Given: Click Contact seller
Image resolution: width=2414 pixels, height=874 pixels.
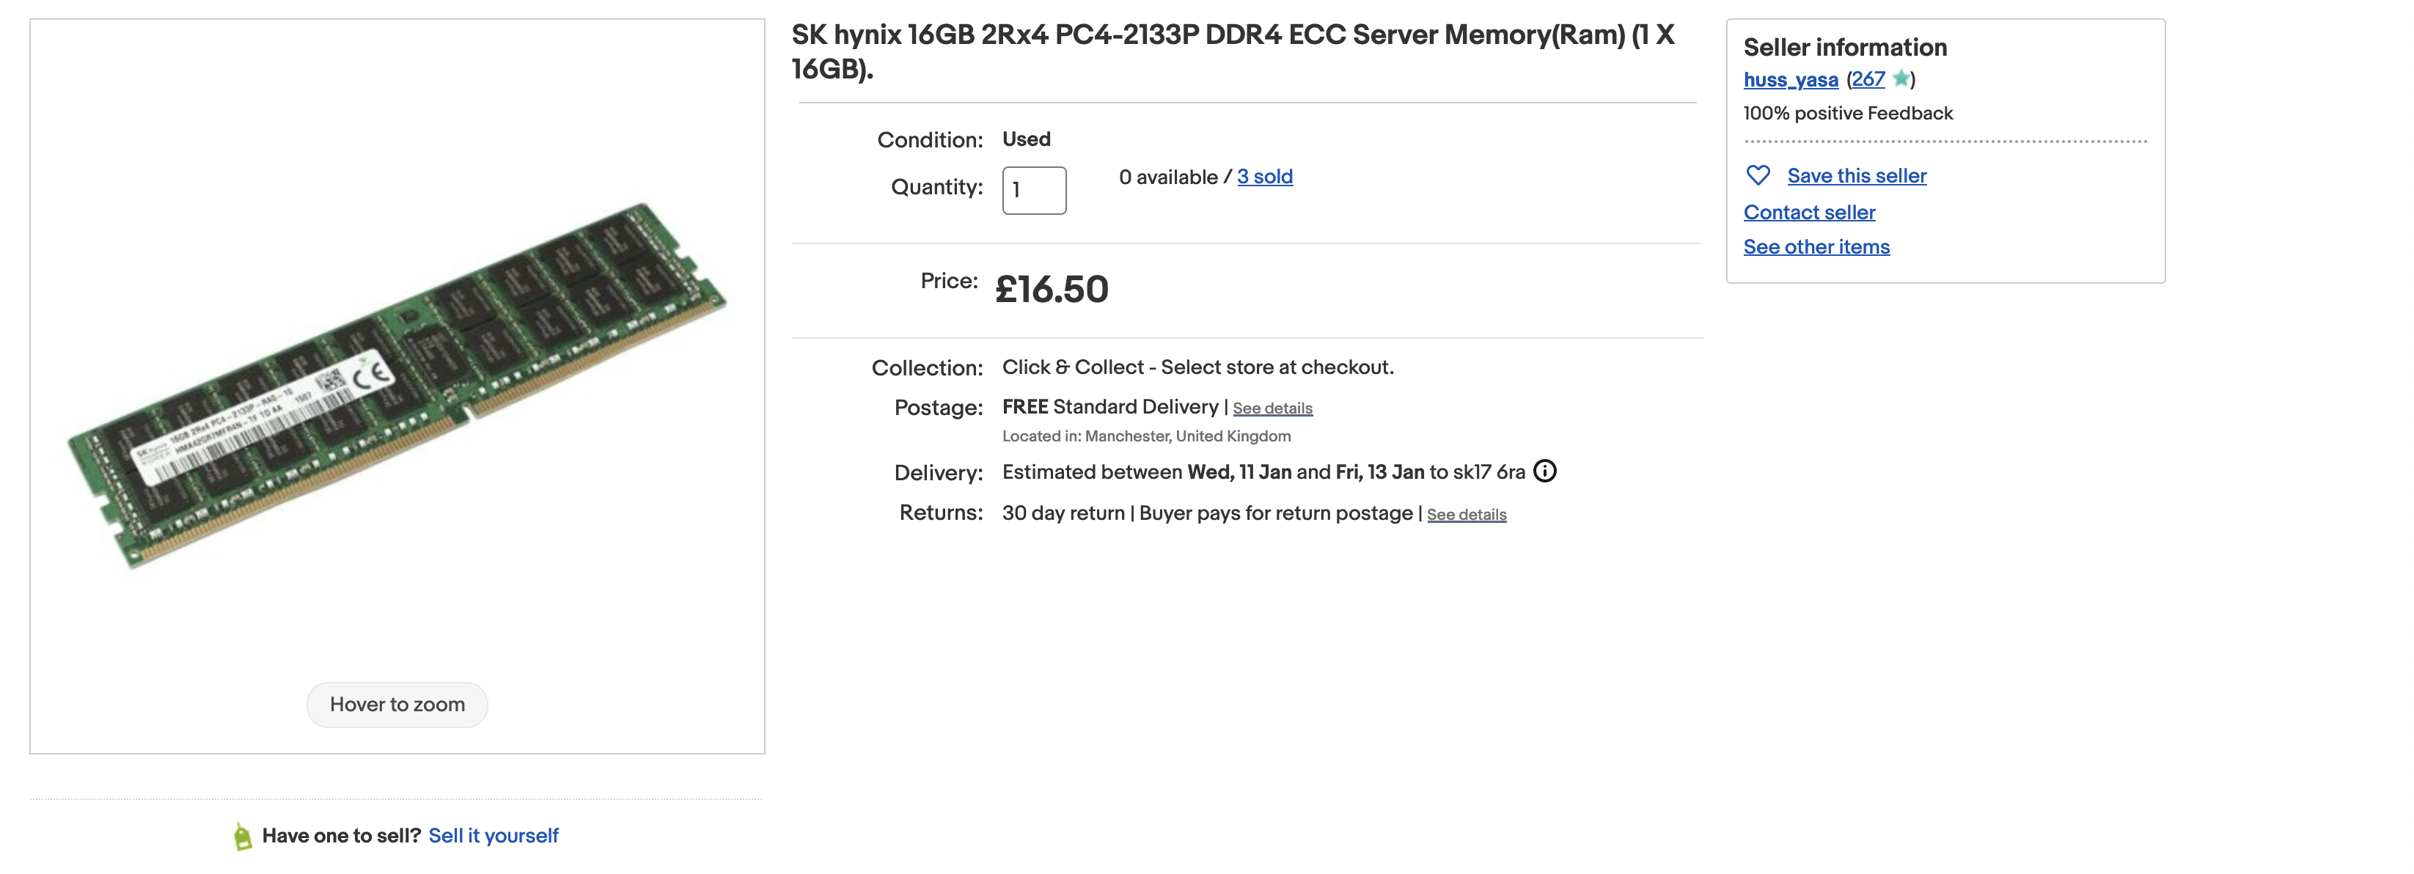Looking at the screenshot, I should [x=1808, y=213].
